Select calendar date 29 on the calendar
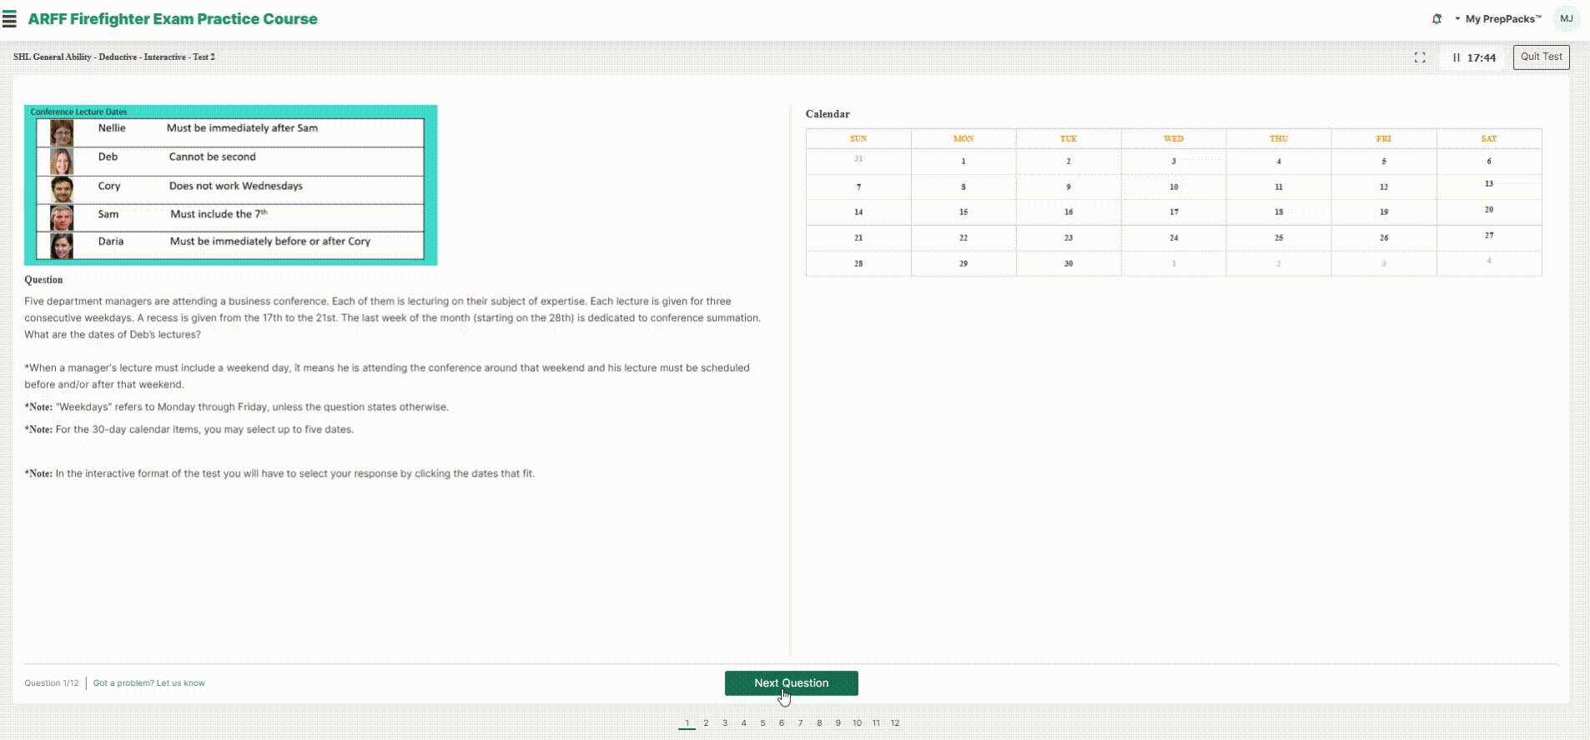This screenshot has width=1590, height=740. [964, 264]
